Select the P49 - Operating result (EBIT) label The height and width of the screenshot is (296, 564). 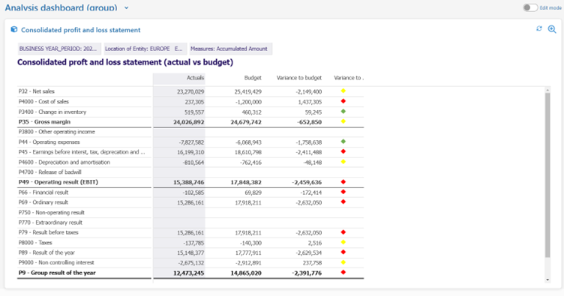pos(58,182)
